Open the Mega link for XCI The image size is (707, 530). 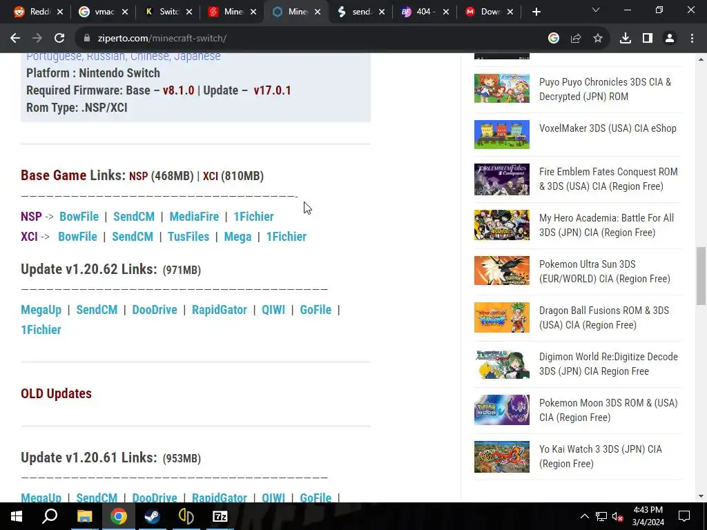pyautogui.click(x=238, y=237)
